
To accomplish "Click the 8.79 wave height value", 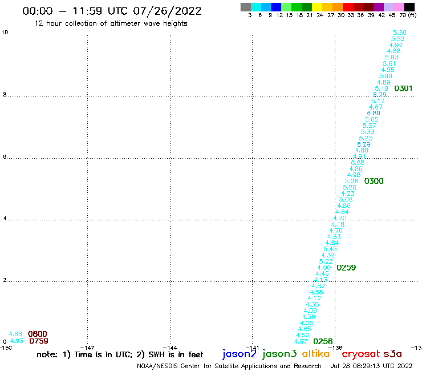I will (379, 95).
